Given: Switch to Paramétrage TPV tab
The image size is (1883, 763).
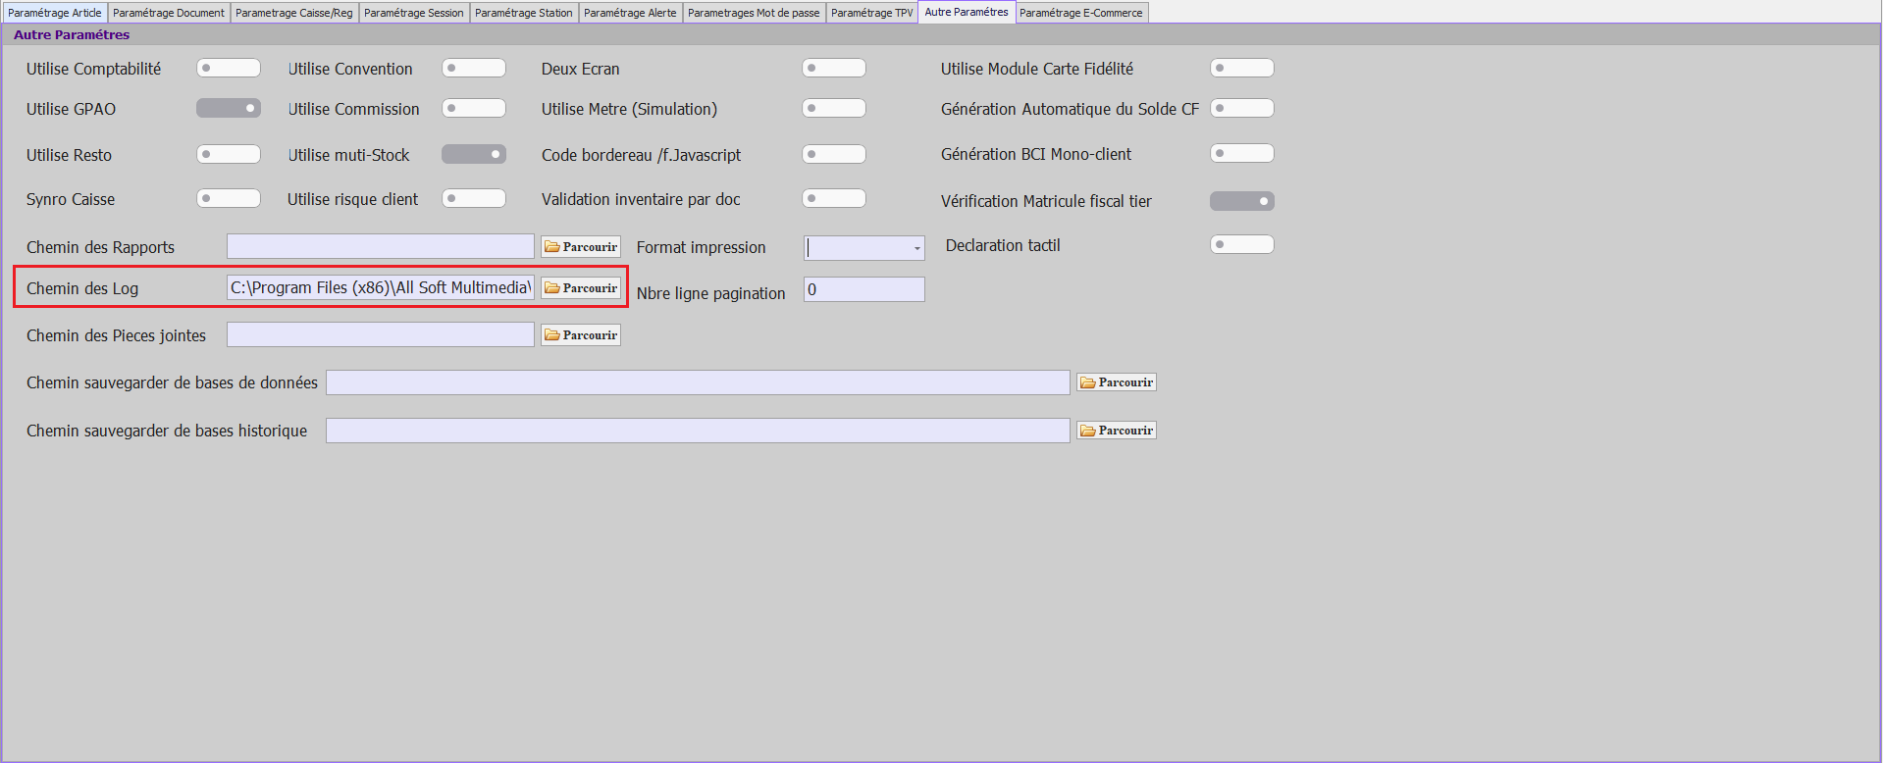Looking at the screenshot, I should click(872, 13).
